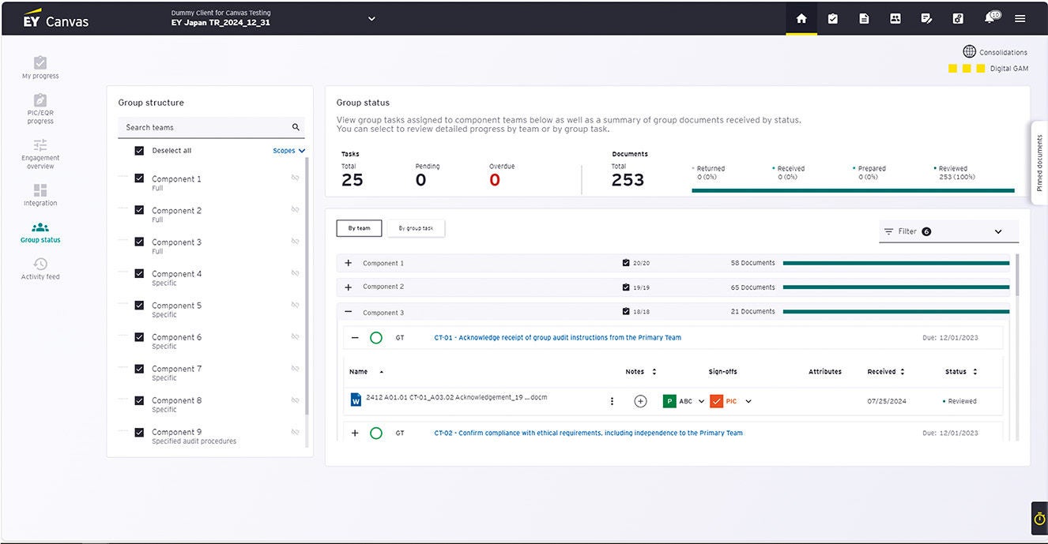Switch to the By group task tab
1048x544 pixels.
coord(416,228)
